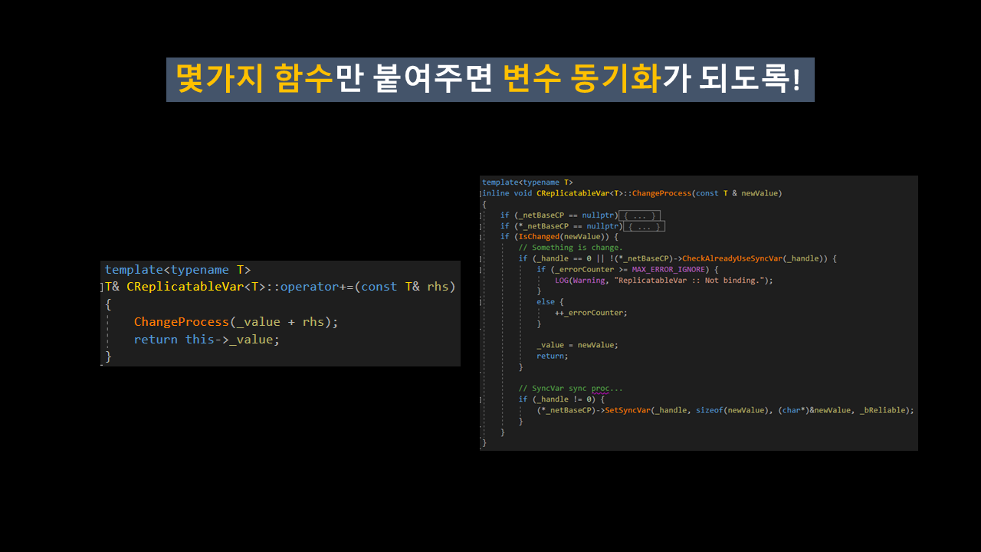Click the LOG(Warning, "ReplicatableVar :: Not binding.") line

click(x=664, y=281)
